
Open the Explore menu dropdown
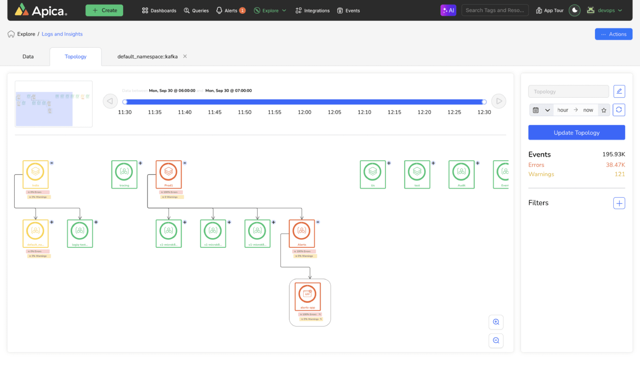click(270, 10)
